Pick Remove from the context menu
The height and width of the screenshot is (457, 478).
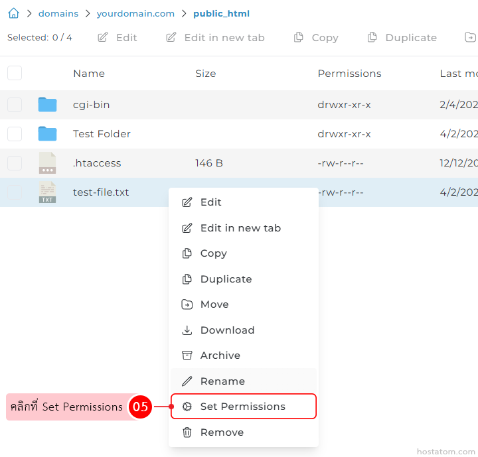(222, 432)
